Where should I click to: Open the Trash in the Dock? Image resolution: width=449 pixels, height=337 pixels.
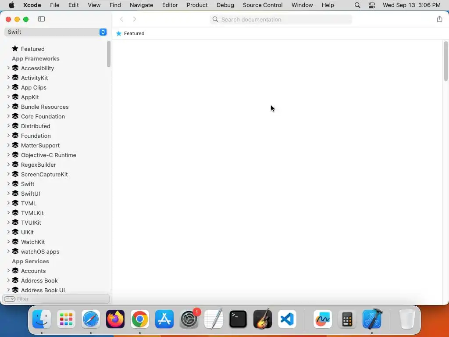point(407,319)
